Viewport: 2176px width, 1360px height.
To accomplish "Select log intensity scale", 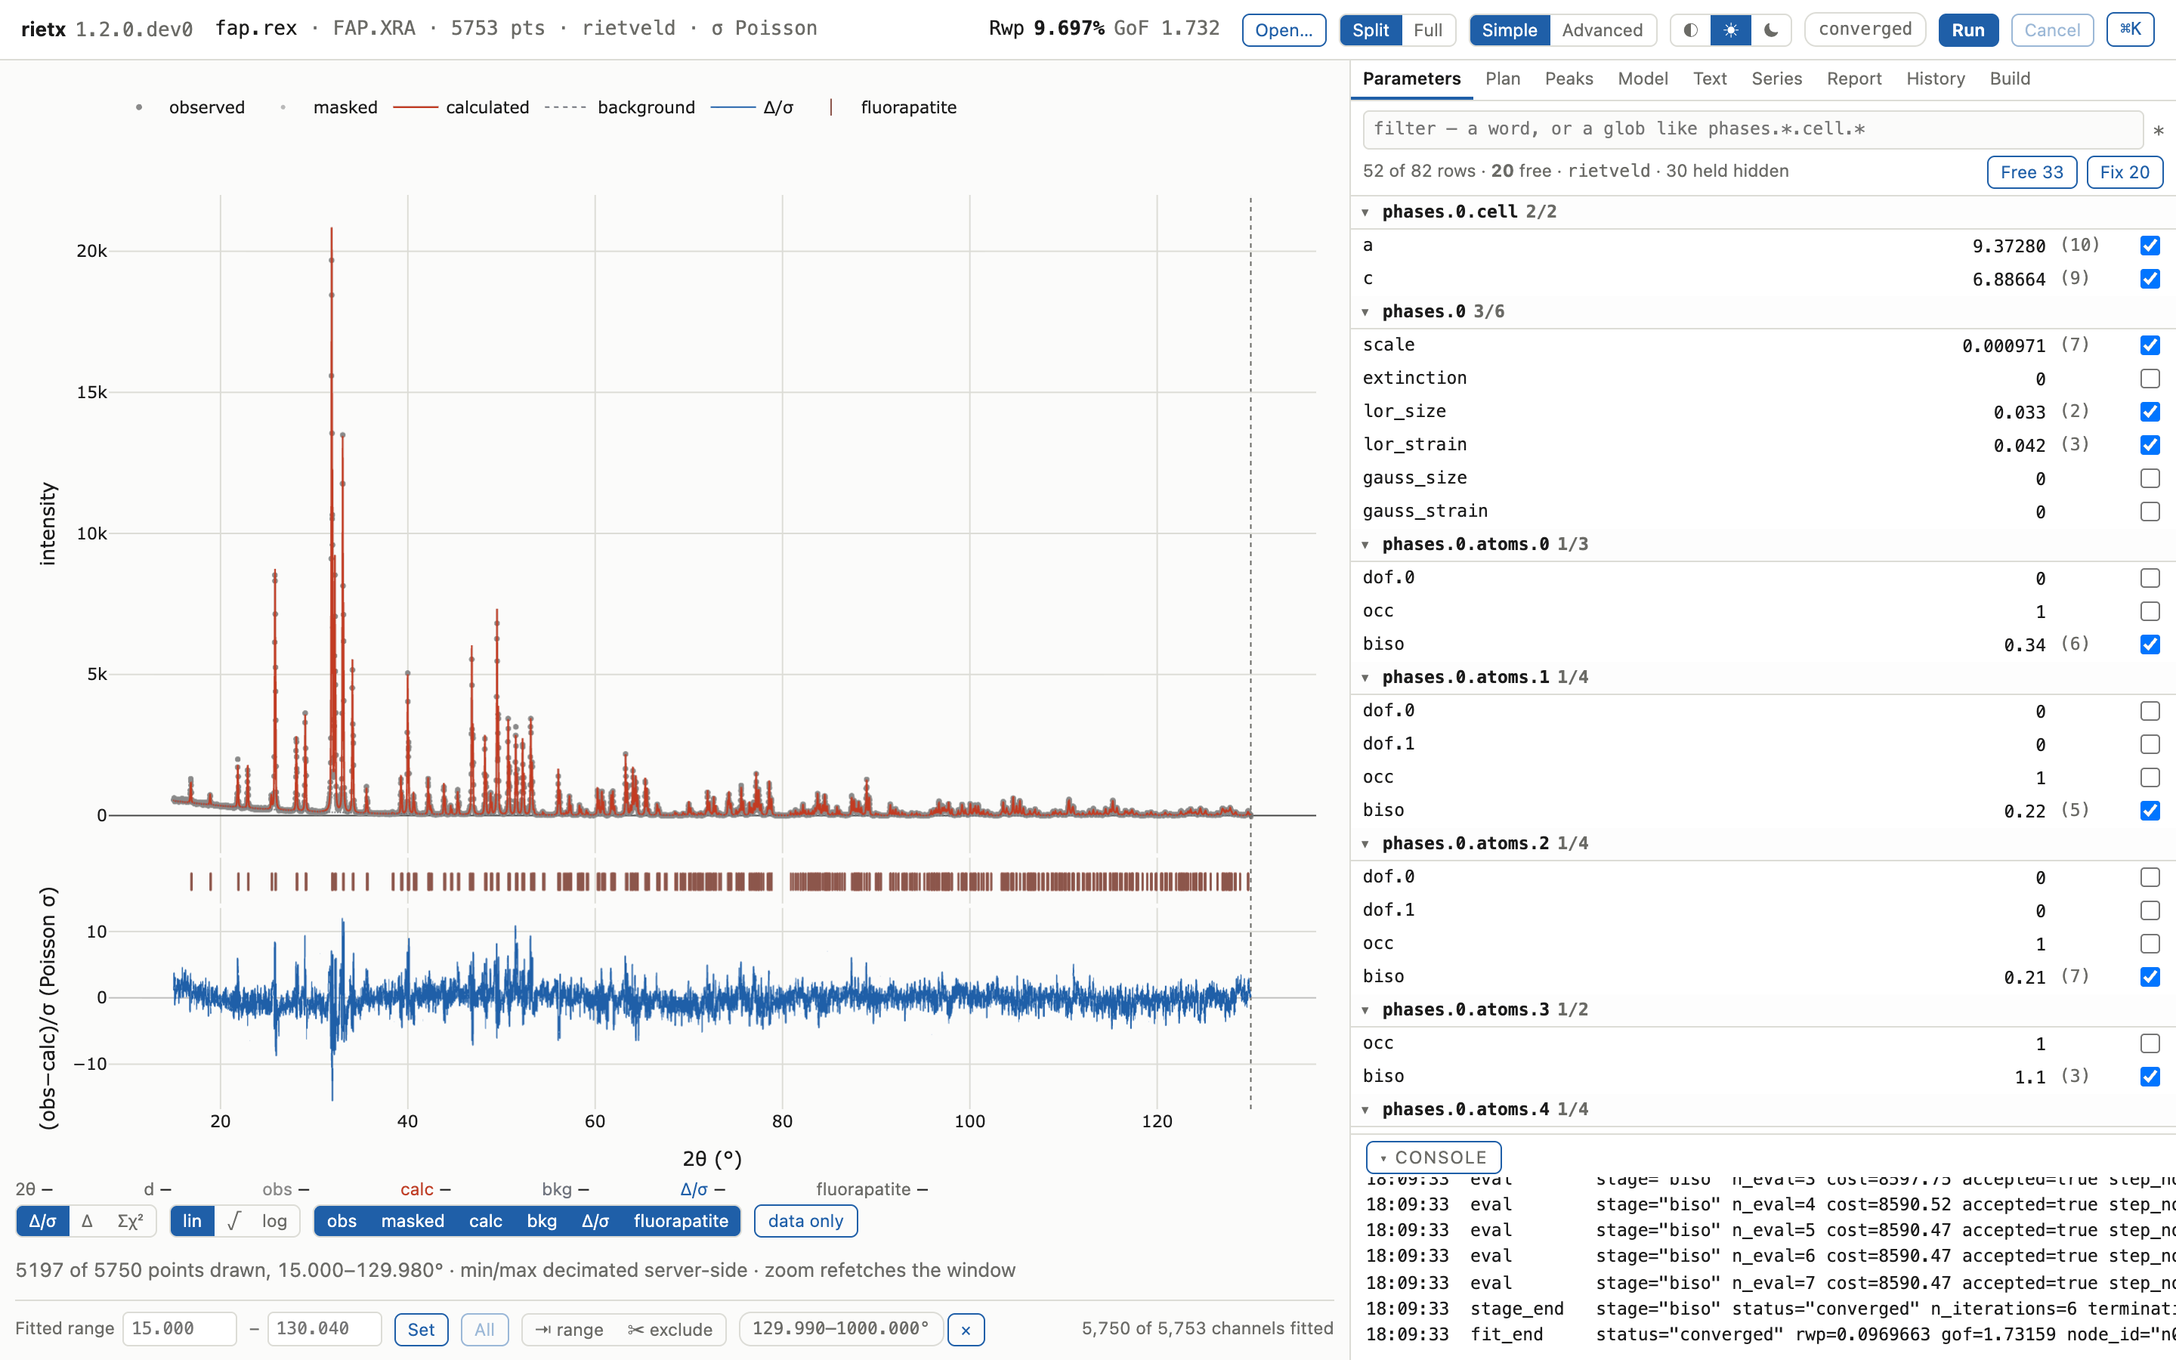I will click(274, 1220).
